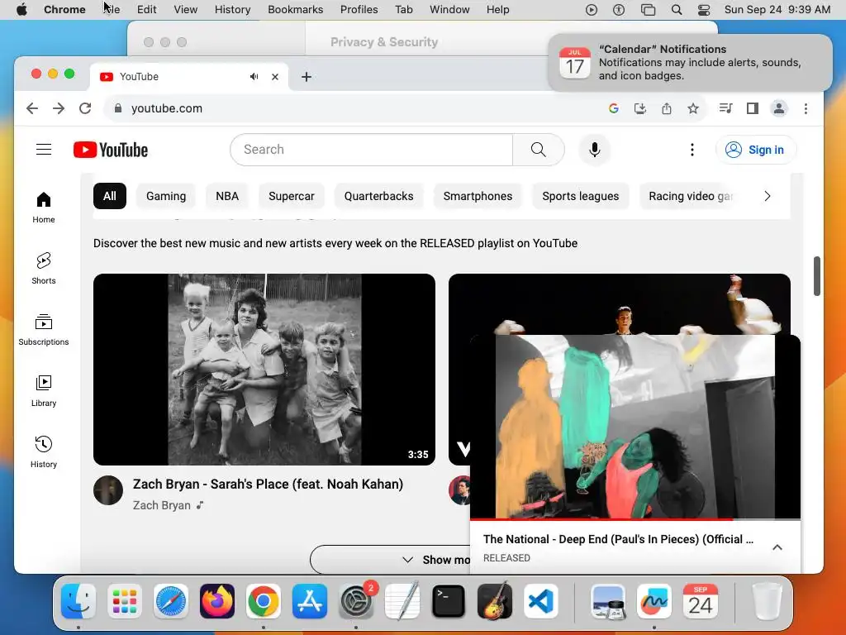Select the Quarterbacks filter chip
This screenshot has width=846, height=635.
pos(378,196)
